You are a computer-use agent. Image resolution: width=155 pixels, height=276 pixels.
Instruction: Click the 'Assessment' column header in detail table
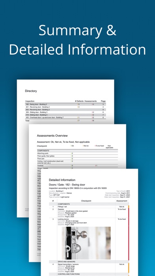click(x=122, y=201)
